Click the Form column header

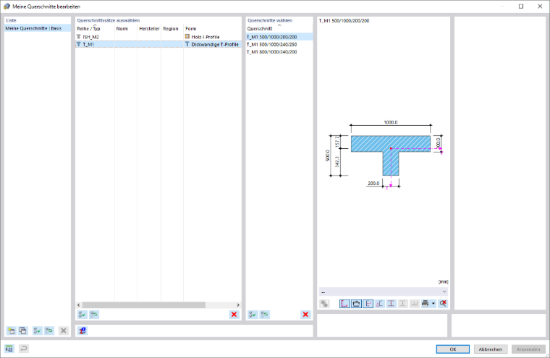[212, 29]
